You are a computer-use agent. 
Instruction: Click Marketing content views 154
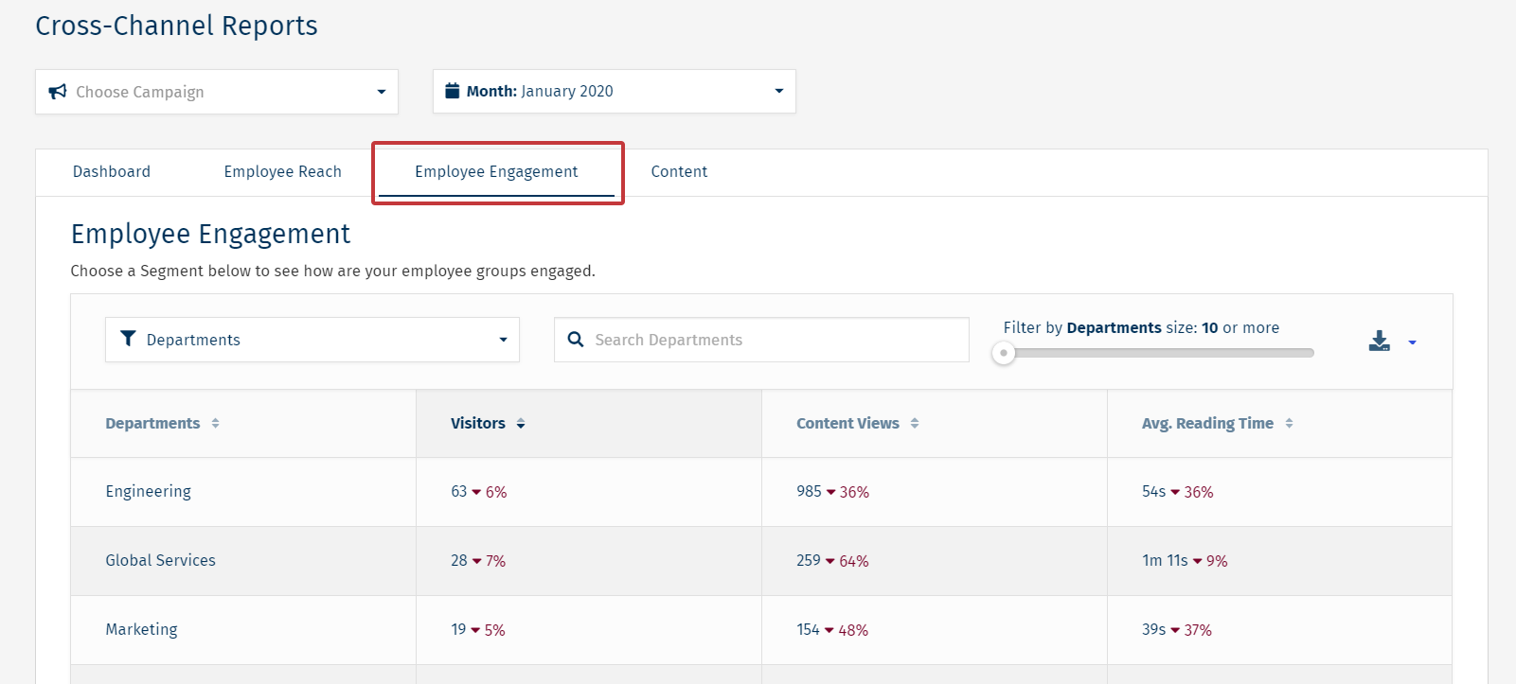point(809,630)
